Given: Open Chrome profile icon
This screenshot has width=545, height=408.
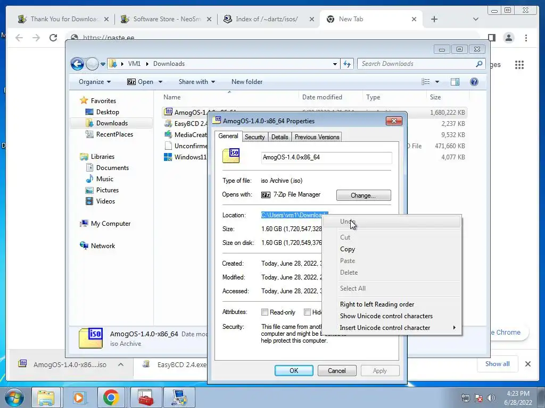Looking at the screenshot, I should pyautogui.click(x=508, y=38).
